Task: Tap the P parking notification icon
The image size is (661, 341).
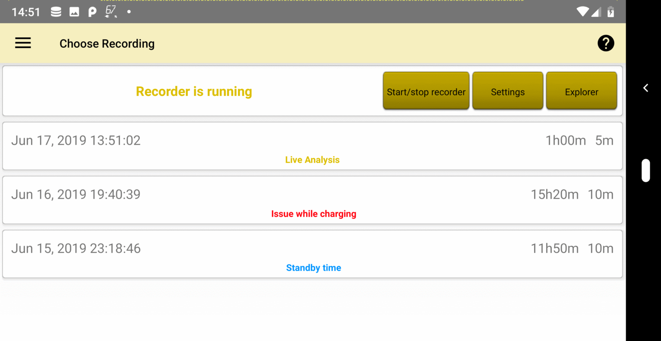Action: pos(92,12)
